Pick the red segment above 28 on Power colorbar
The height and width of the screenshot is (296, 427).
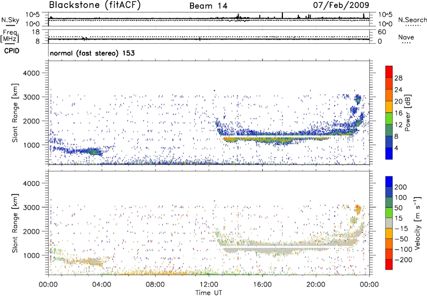(389, 72)
